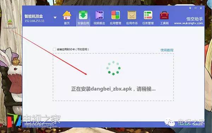Close the 悟空助手 window

[201, 8]
